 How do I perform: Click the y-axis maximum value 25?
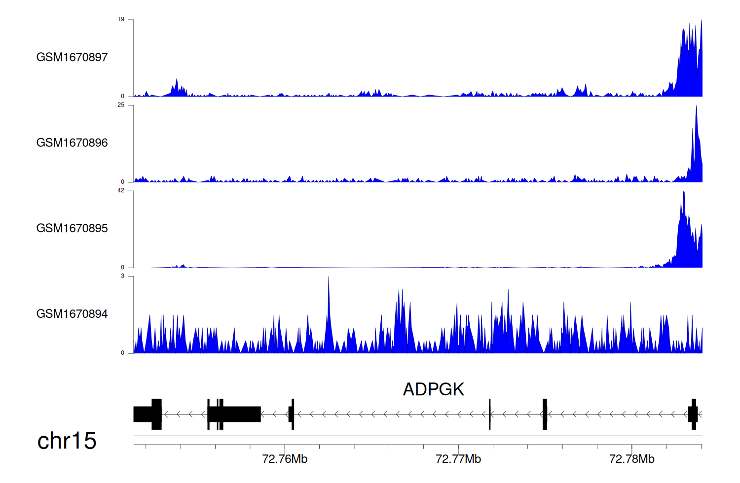click(121, 105)
